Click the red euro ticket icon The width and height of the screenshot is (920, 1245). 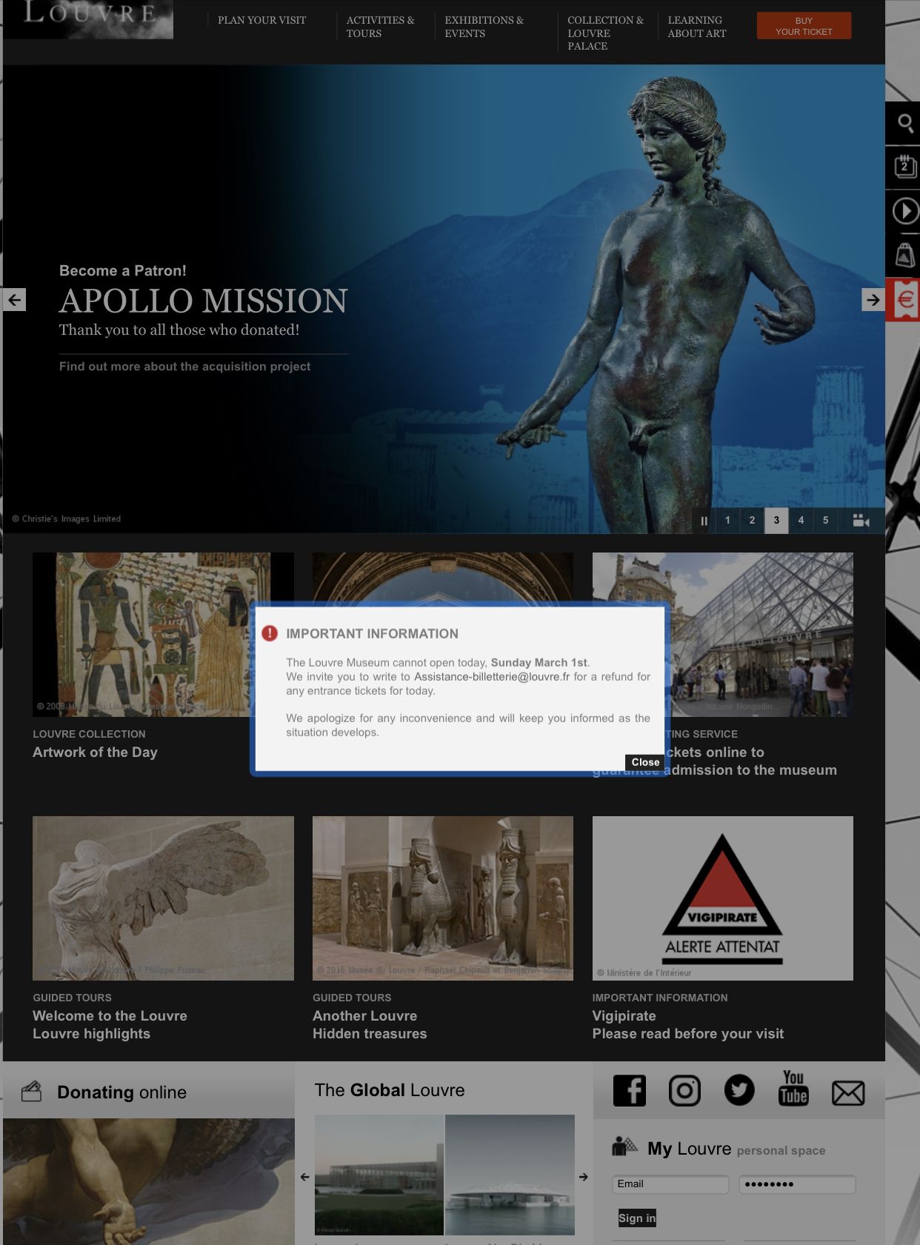(904, 300)
